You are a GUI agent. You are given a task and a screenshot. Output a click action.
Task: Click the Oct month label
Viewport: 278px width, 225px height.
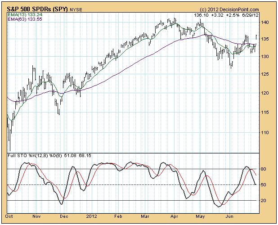click(x=9, y=216)
